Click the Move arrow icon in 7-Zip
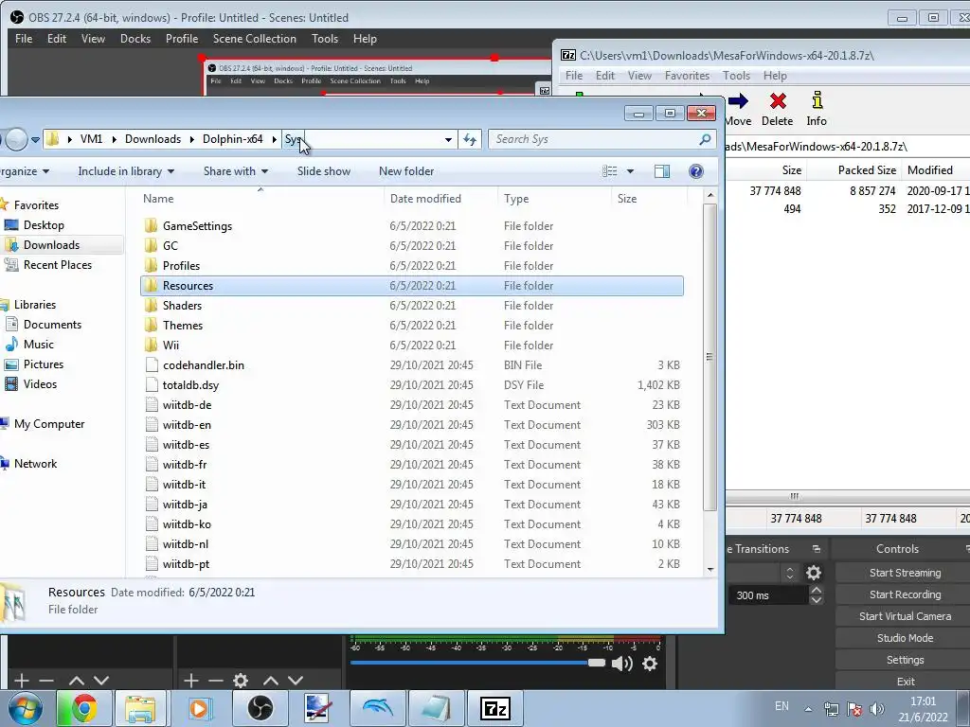This screenshot has height=727, width=970. pos(738,100)
